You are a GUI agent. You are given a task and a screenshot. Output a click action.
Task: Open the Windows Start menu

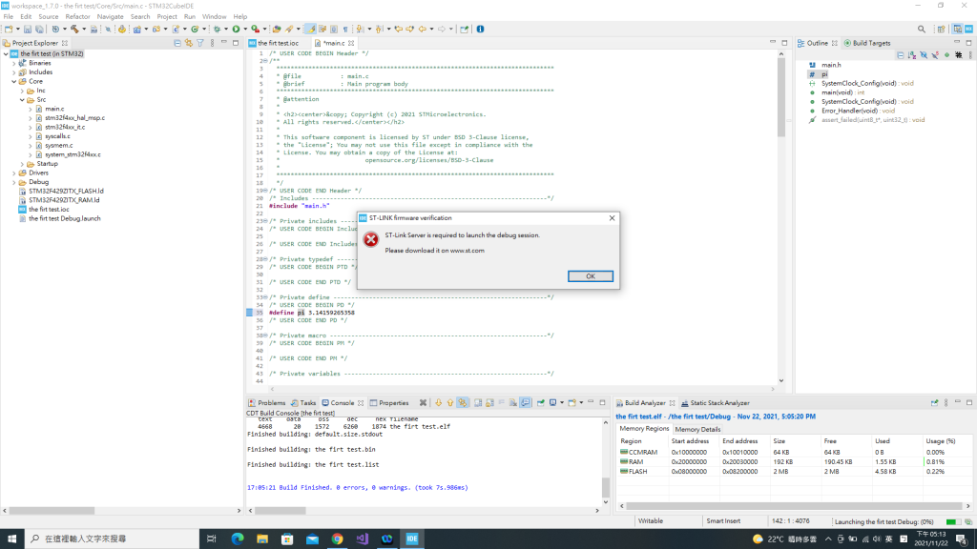(11, 539)
